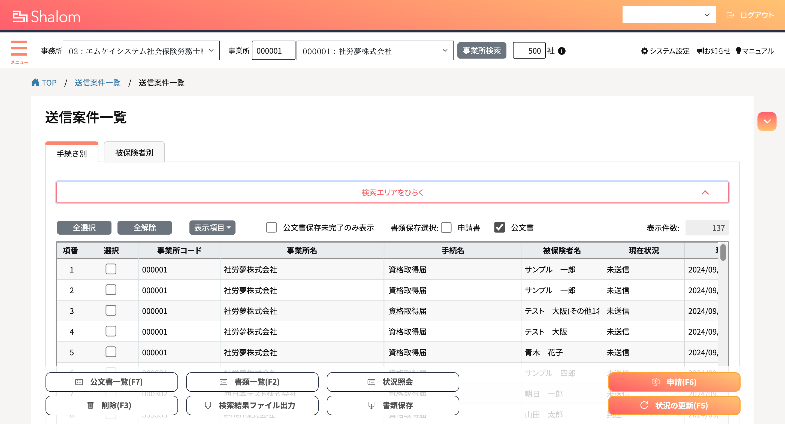Image resolution: width=785 pixels, height=424 pixels.
Task: Click the 状況照会 list icon
Action: click(371, 382)
